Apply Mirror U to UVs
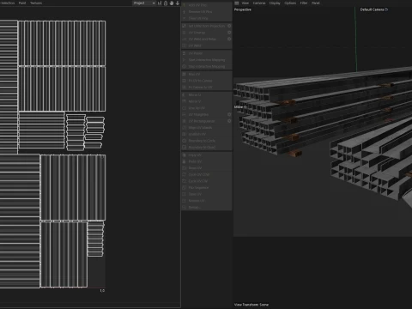This screenshot has width=412, height=309. [x=206, y=95]
